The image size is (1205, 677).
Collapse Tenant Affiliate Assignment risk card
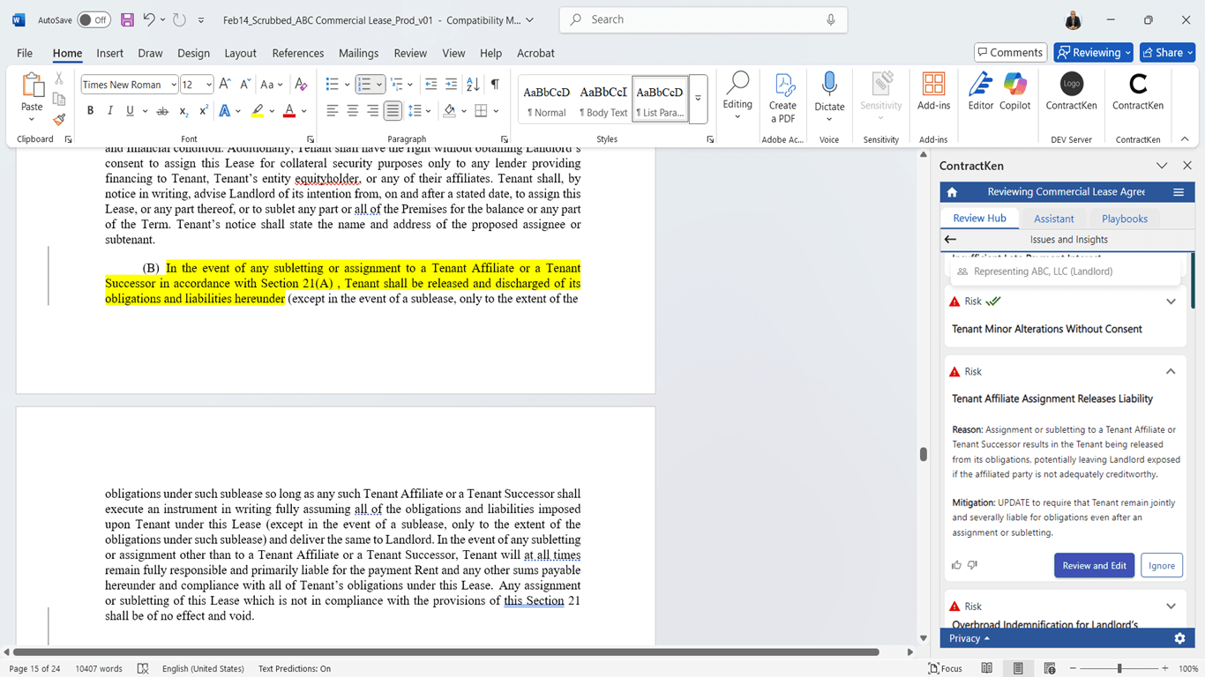coord(1171,372)
